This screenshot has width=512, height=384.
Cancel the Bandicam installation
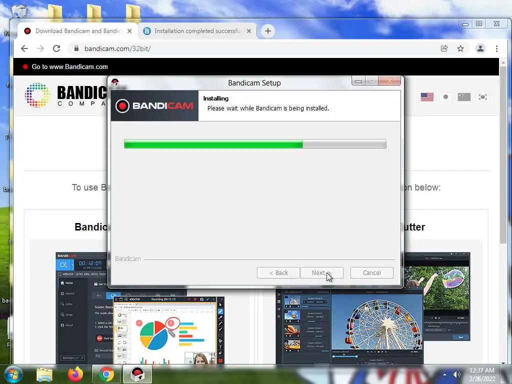pyautogui.click(x=371, y=272)
